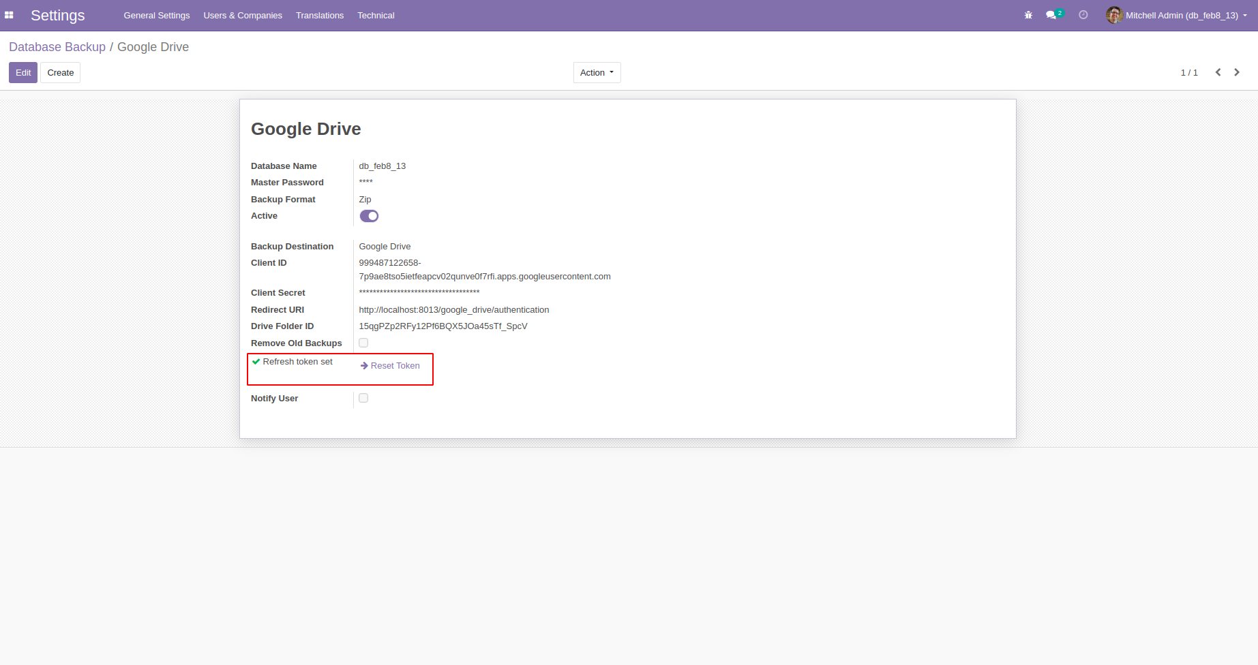
Task: Click the Create button
Action: coord(61,73)
